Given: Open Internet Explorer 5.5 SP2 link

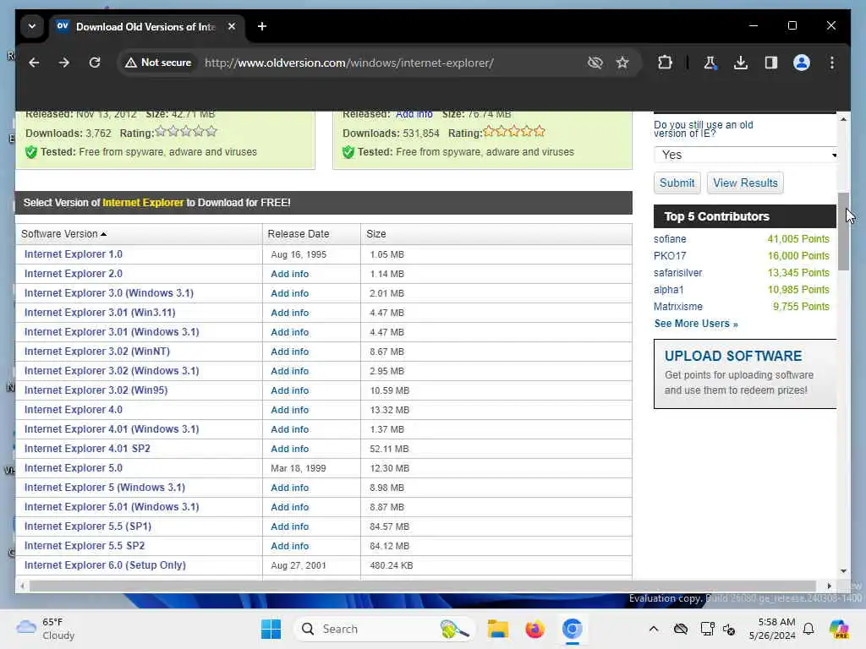Looking at the screenshot, I should 85,546.
